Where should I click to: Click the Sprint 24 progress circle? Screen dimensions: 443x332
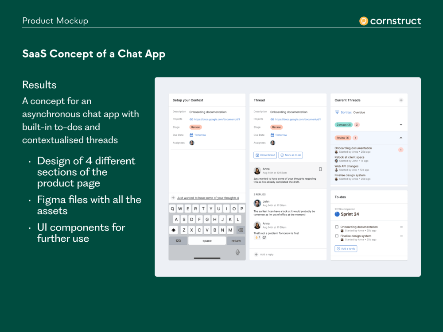pyautogui.click(x=337, y=214)
